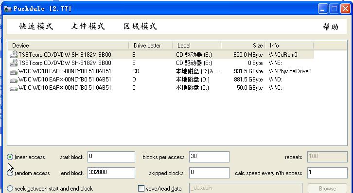Screen dimensions: 353x193
Task: Open the 快速模式 tab
Action: coord(36,26)
